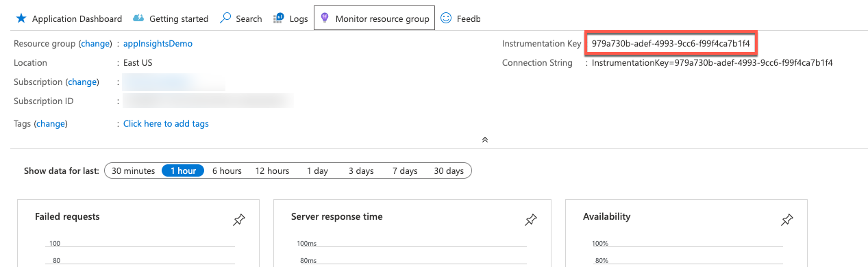The height and width of the screenshot is (267, 868).
Task: Click the Logs chart icon
Action: [279, 18]
